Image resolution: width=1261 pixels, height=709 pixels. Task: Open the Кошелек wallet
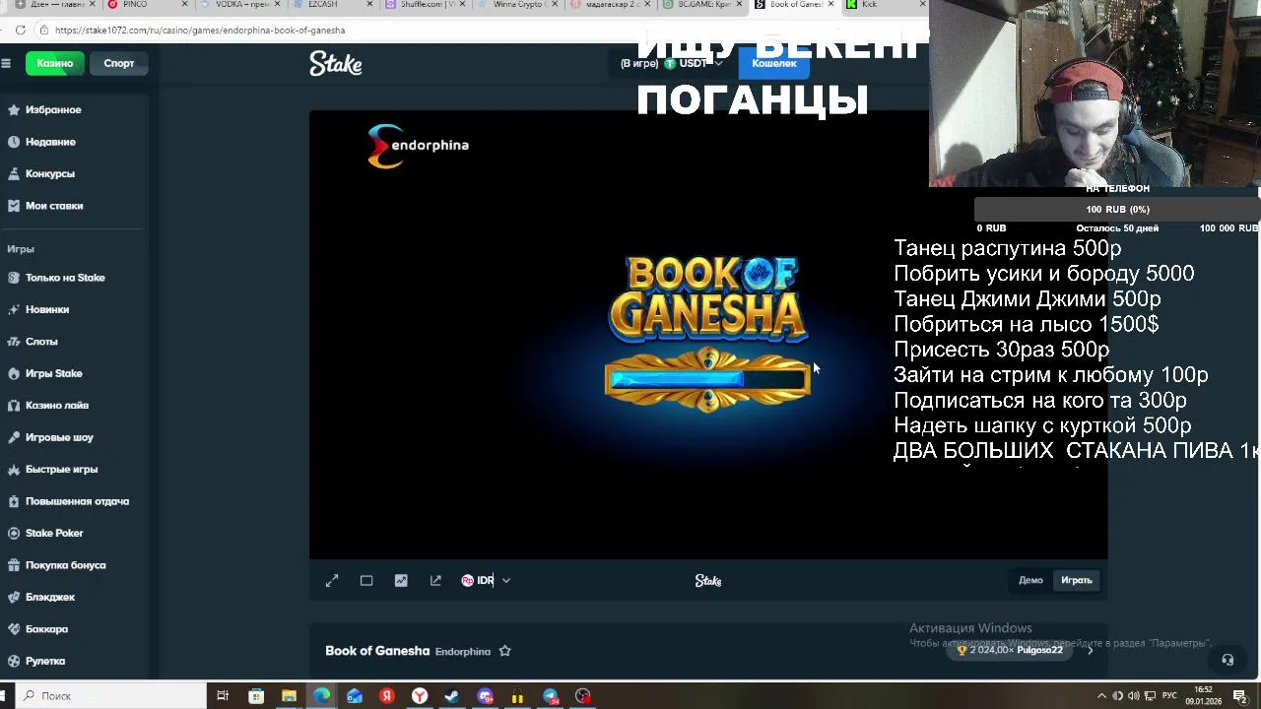[774, 63]
